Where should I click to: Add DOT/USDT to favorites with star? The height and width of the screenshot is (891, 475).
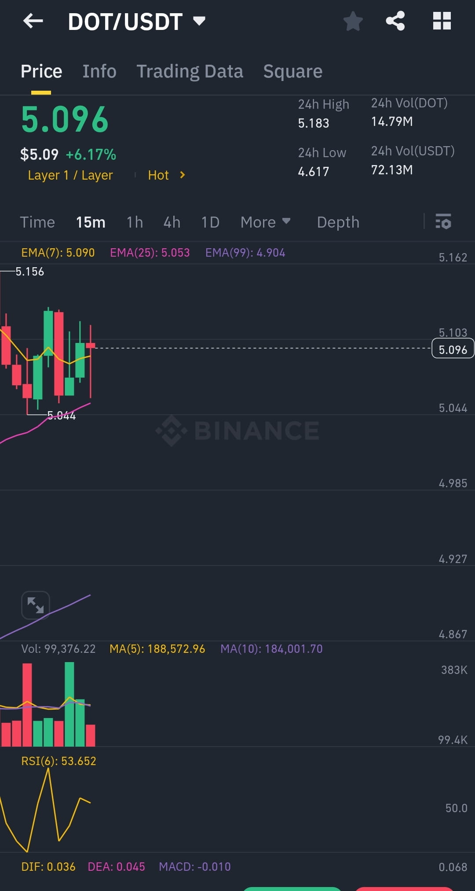pos(353,21)
